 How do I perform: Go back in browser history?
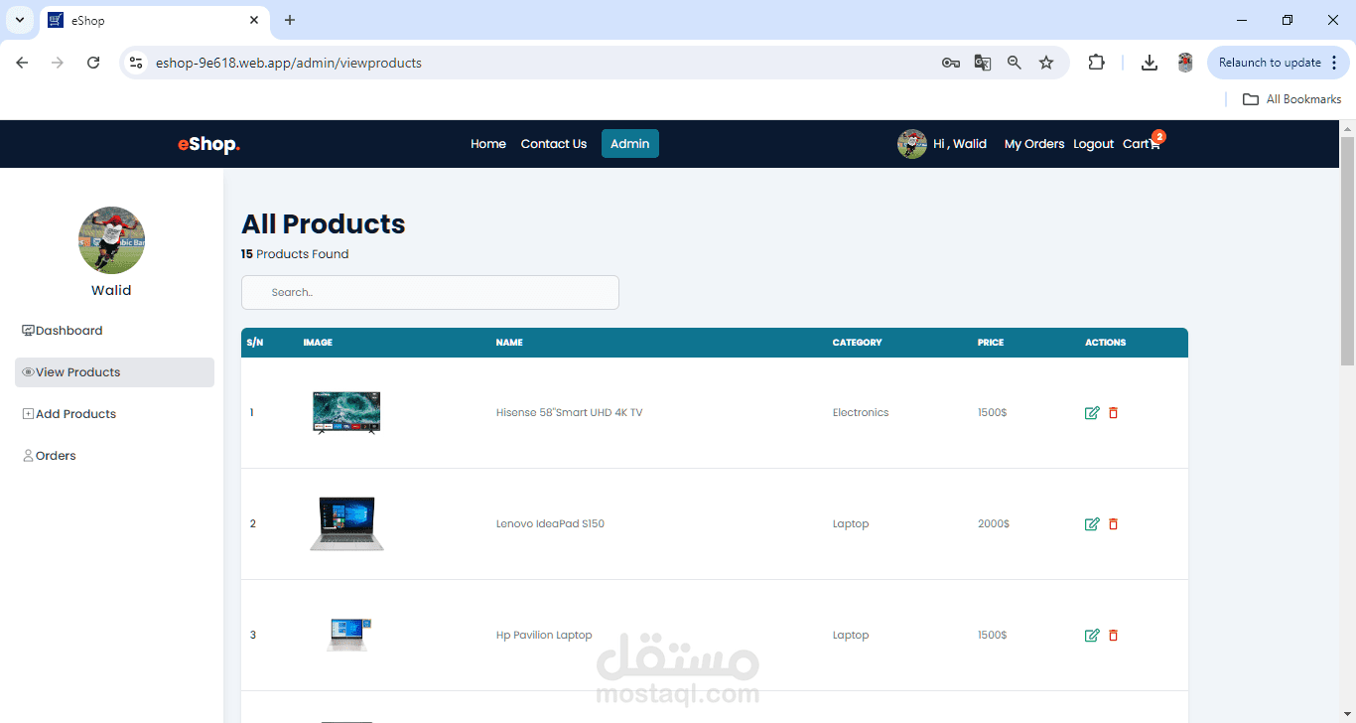(22, 63)
